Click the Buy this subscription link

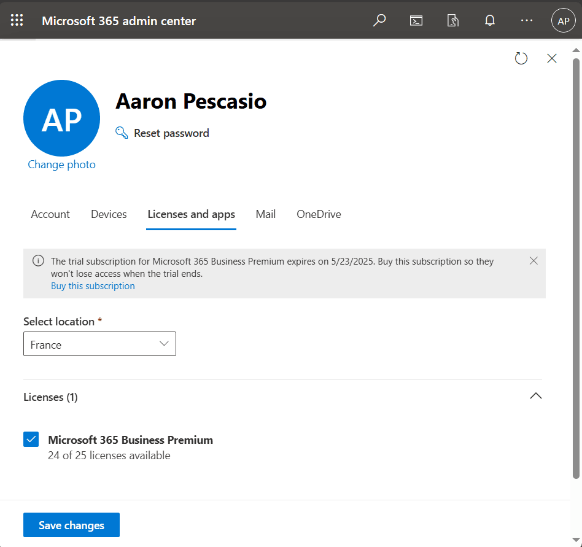(x=93, y=285)
